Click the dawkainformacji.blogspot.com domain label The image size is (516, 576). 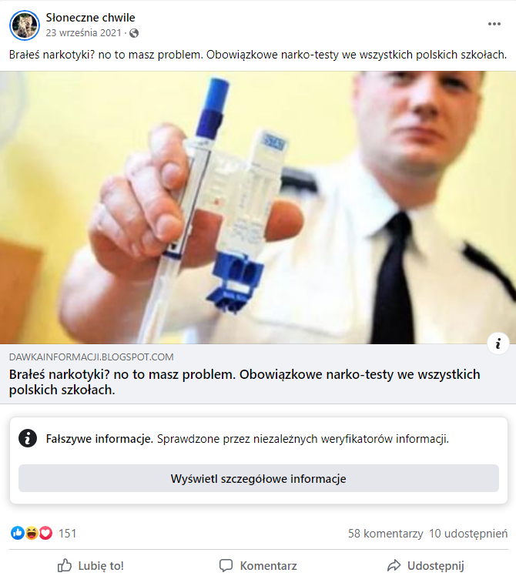pyautogui.click(x=91, y=357)
